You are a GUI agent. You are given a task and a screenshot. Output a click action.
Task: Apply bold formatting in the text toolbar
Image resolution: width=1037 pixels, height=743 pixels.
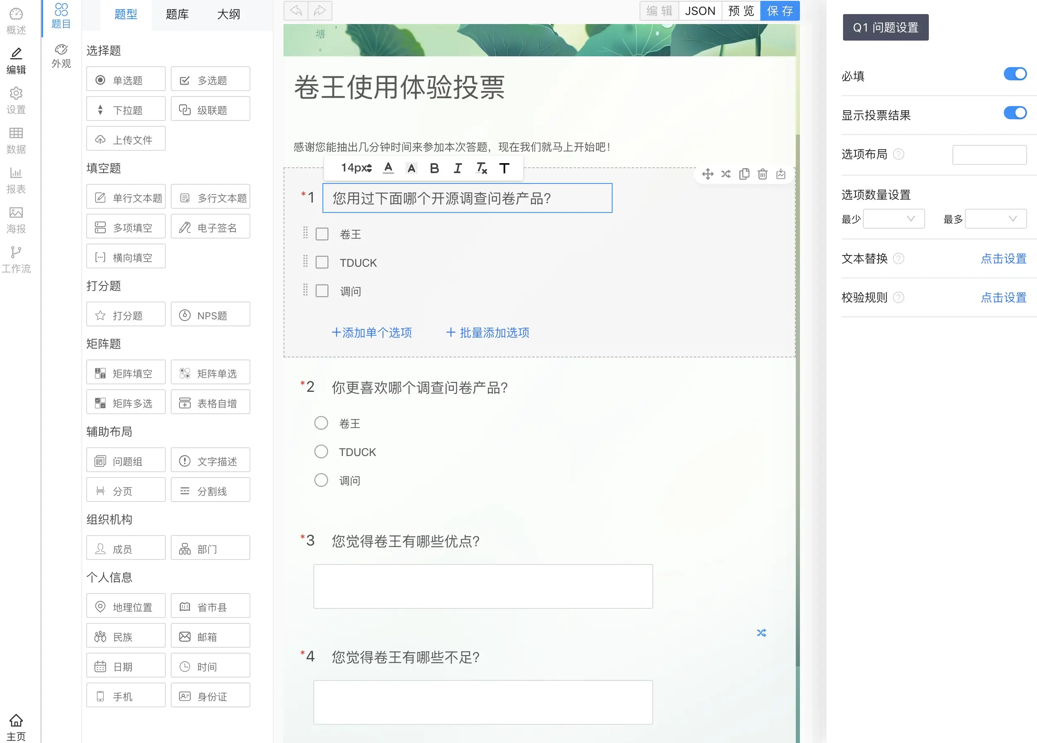434,168
